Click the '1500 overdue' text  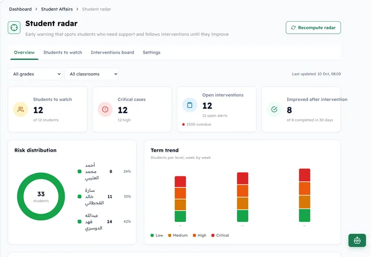coord(199,124)
